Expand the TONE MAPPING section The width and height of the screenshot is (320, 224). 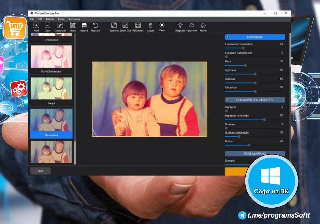point(254,154)
